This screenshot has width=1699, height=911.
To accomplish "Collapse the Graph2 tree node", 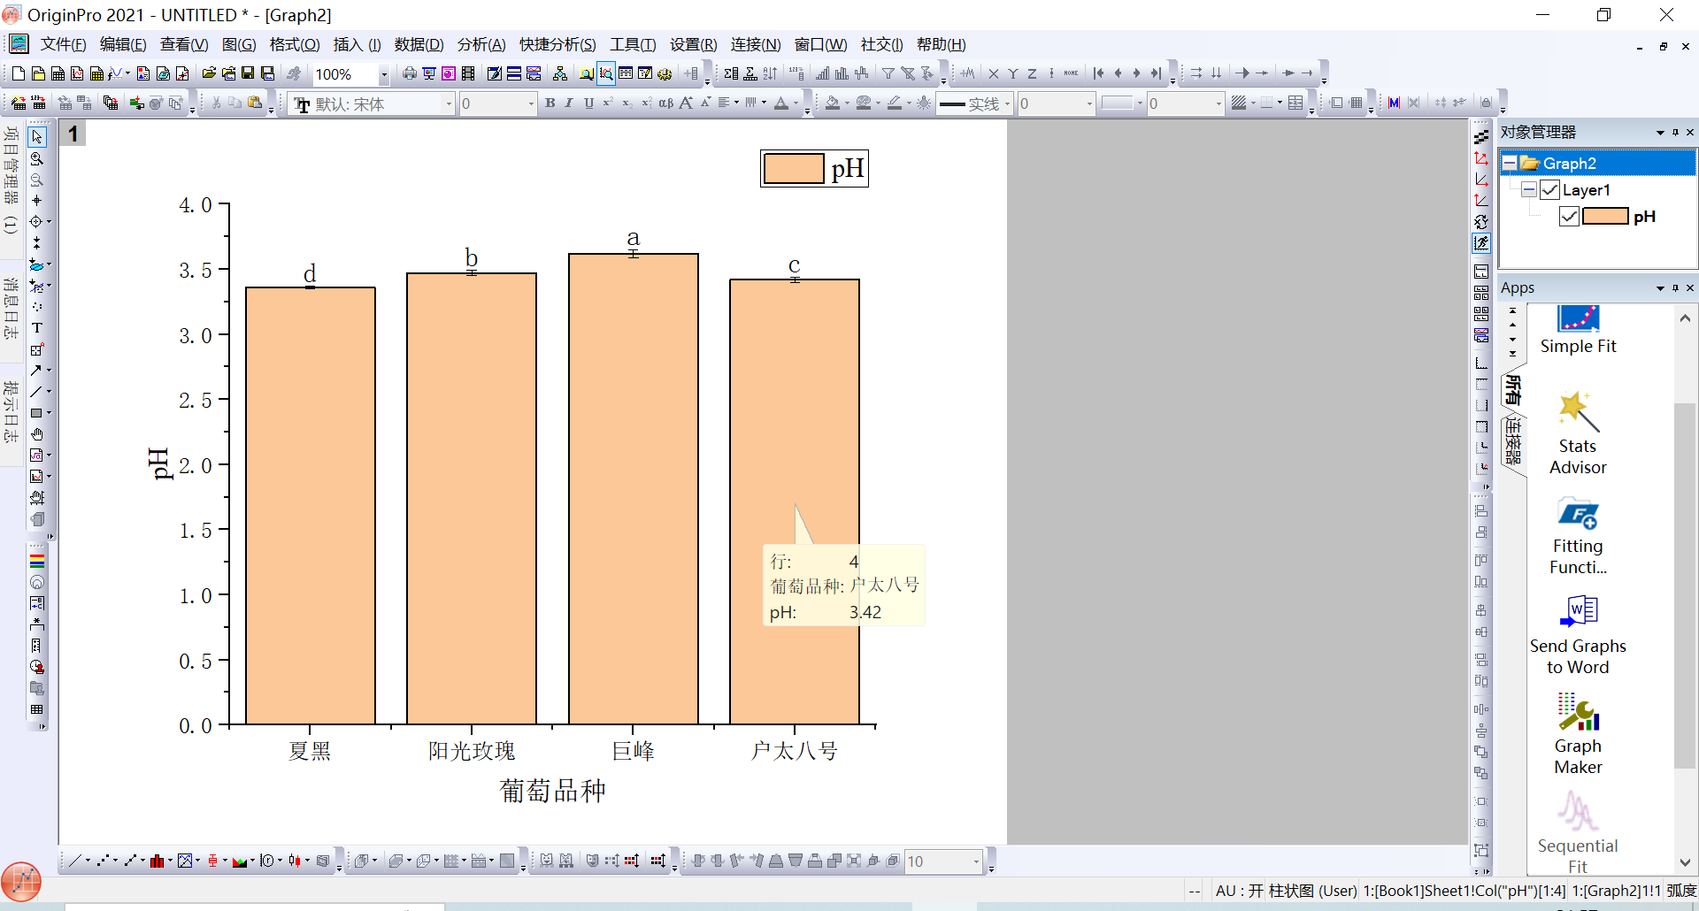I will click(1510, 164).
